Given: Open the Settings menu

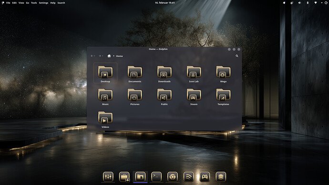Looking at the screenshot, I should 43,3.
